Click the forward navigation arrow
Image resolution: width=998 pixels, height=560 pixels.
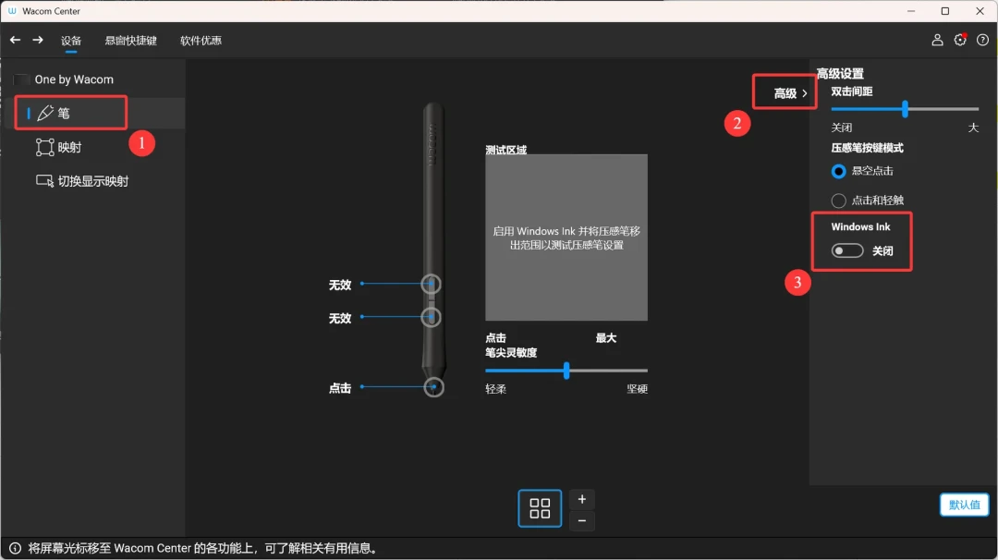[x=38, y=40]
